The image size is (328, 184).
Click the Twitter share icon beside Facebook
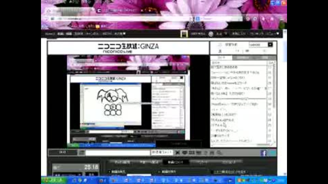pyautogui.click(x=273, y=153)
